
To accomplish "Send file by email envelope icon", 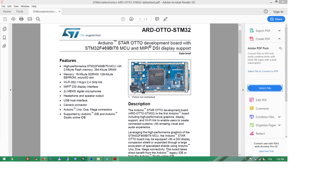I will click(x=30, y=19).
